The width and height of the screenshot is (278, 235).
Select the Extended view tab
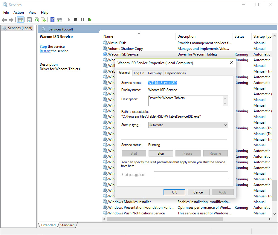click(48, 225)
